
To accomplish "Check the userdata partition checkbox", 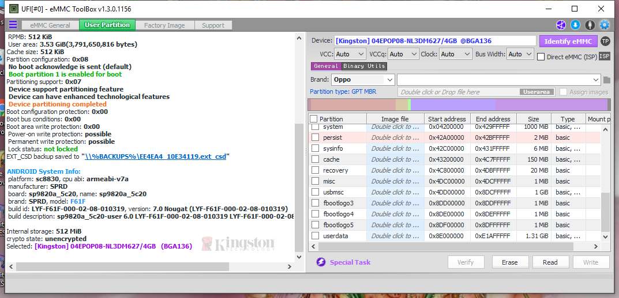I will tap(315, 236).
